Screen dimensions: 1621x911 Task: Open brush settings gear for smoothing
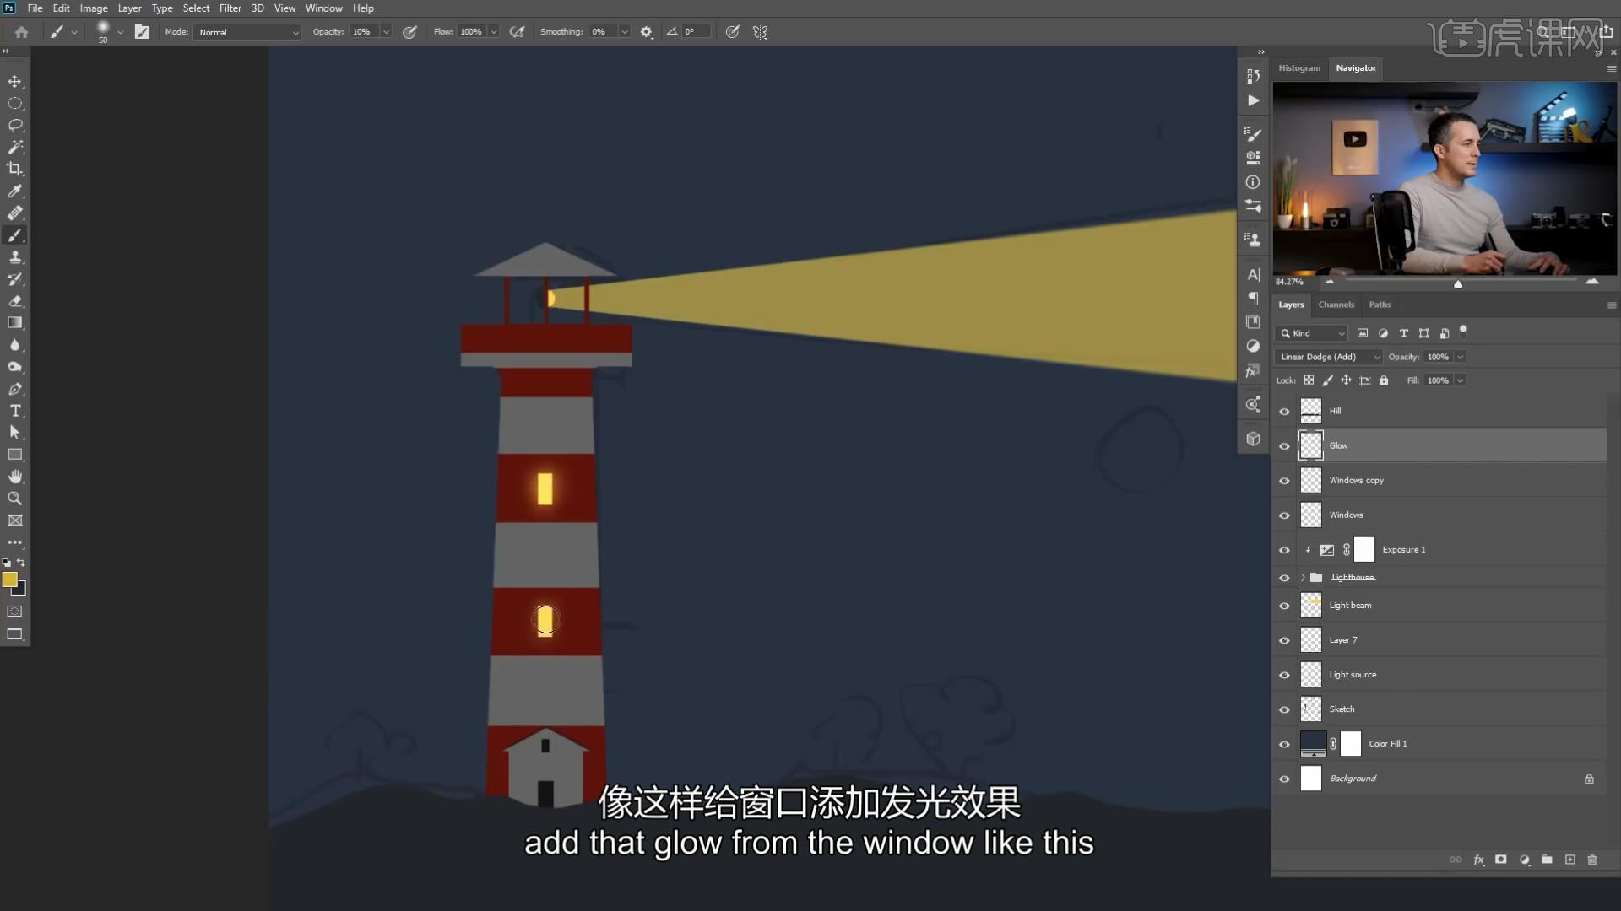click(x=647, y=32)
